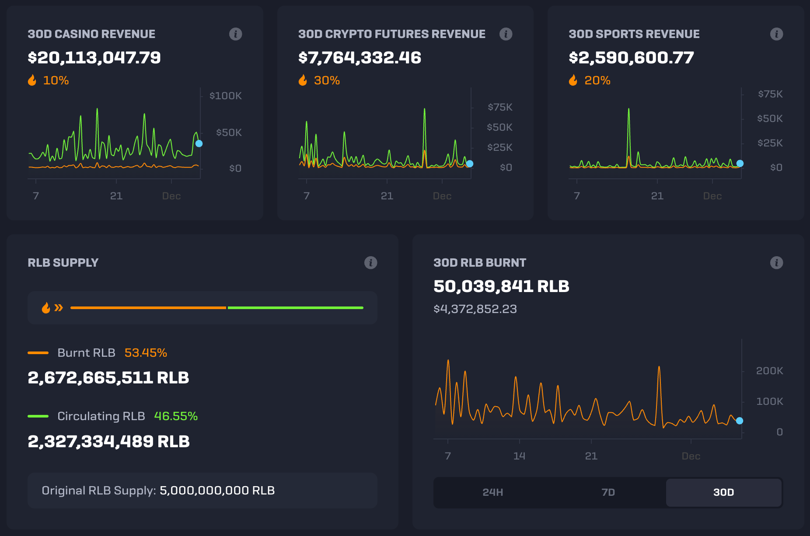
Task: Click the Casino Revenue info icon
Action: [x=235, y=34]
